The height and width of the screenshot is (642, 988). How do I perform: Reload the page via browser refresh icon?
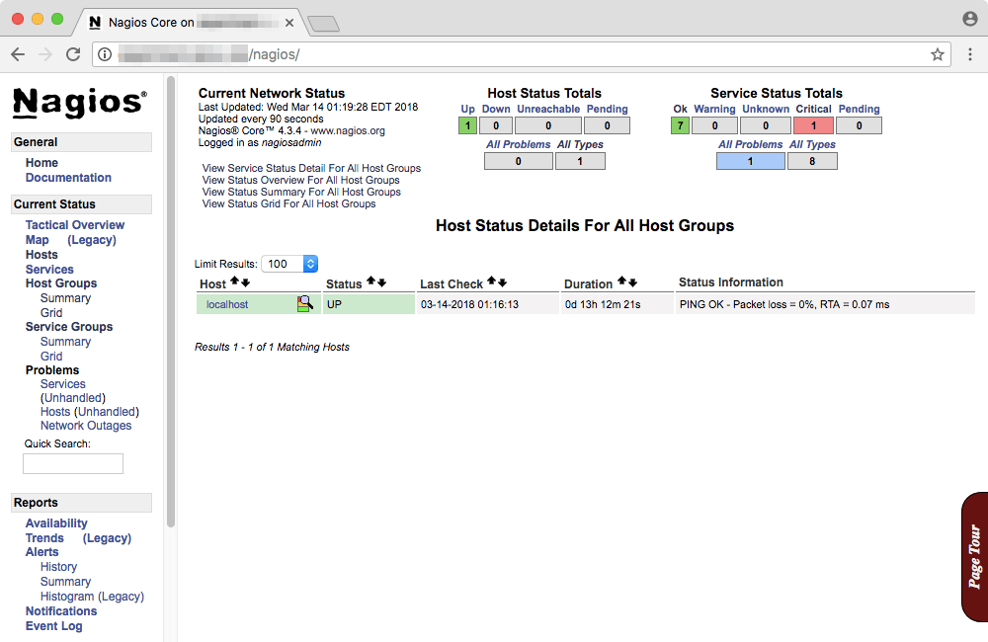(x=72, y=55)
